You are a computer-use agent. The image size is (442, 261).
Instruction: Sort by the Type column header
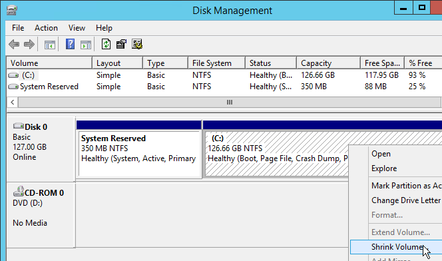tap(166, 63)
